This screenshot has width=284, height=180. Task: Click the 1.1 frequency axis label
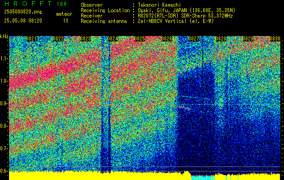click(x=4, y=58)
